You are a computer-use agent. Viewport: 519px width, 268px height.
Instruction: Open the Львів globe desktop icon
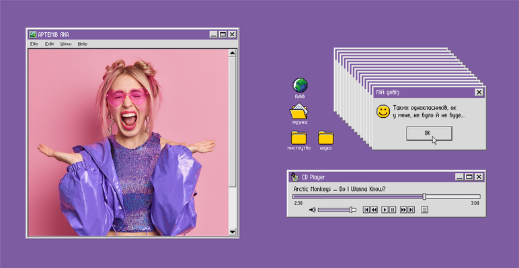300,85
